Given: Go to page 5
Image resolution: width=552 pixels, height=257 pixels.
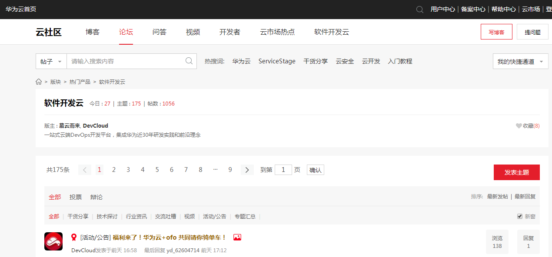Looking at the screenshot, I should click(x=157, y=170).
